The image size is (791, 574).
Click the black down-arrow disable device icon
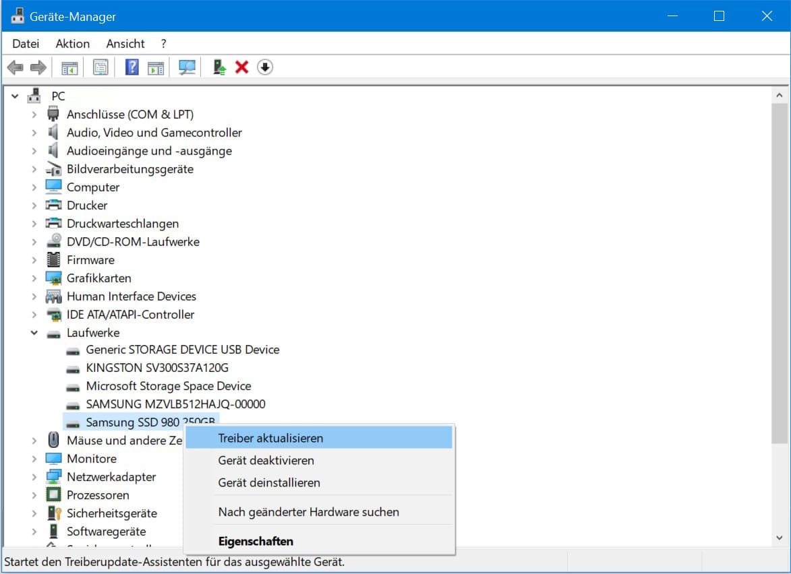(x=265, y=67)
